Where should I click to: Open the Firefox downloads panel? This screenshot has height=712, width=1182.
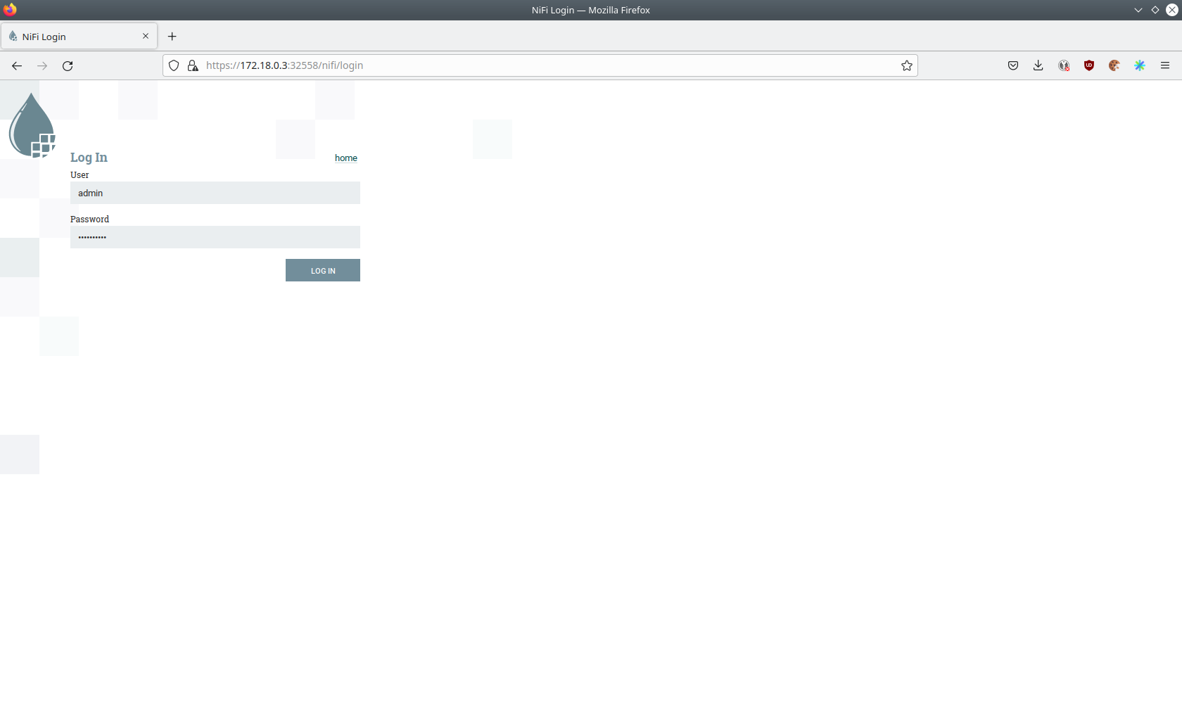coord(1038,65)
